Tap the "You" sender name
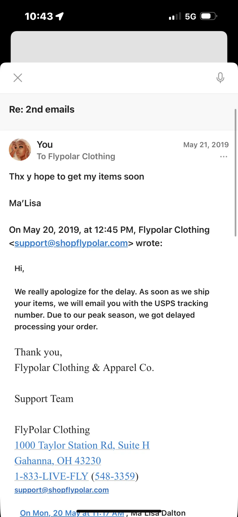 pyautogui.click(x=45, y=145)
